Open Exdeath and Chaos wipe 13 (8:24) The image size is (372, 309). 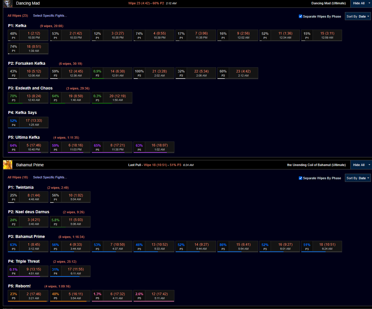point(28,98)
